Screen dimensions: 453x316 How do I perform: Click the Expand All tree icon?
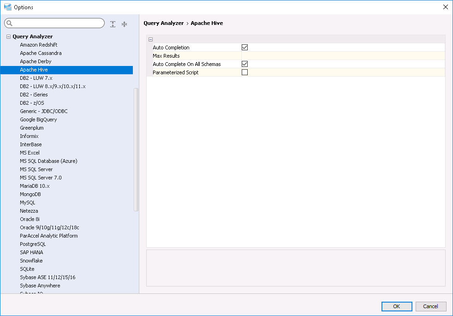(113, 24)
